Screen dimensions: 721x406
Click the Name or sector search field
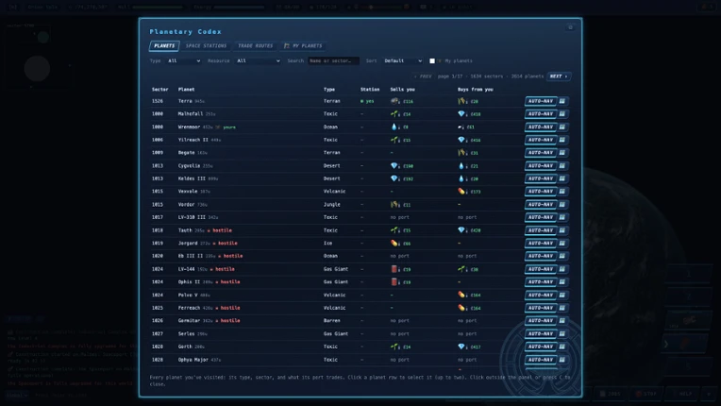333,60
